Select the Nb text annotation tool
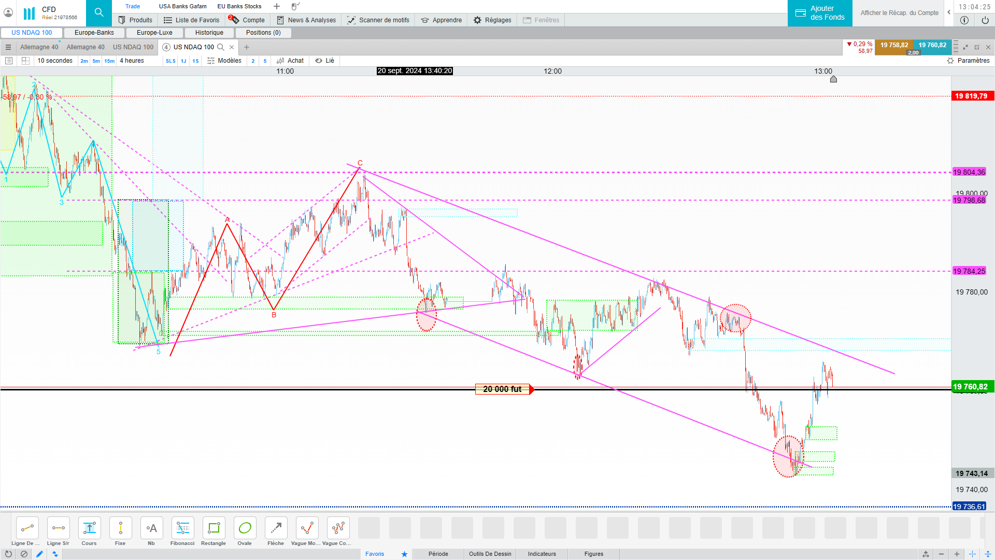This screenshot has height=560, width=995. click(x=151, y=529)
